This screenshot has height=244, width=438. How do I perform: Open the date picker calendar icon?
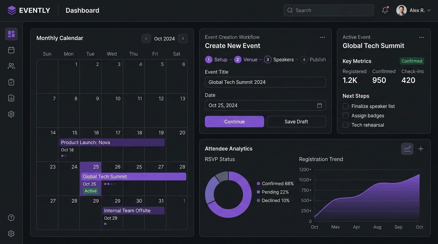[320, 105]
